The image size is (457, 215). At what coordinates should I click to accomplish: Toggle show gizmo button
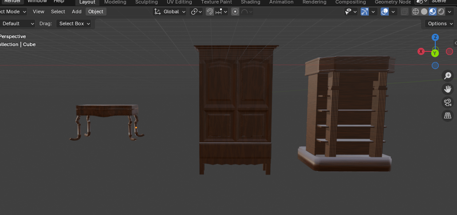pyautogui.click(x=365, y=12)
